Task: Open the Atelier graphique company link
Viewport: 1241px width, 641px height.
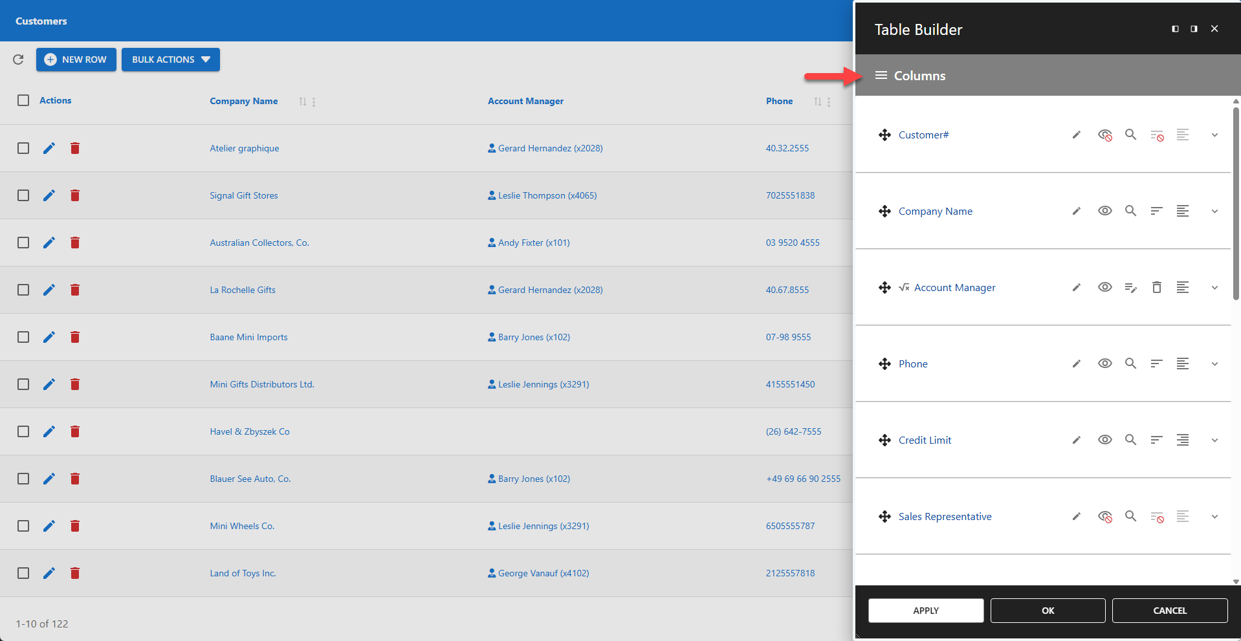Action: (244, 148)
